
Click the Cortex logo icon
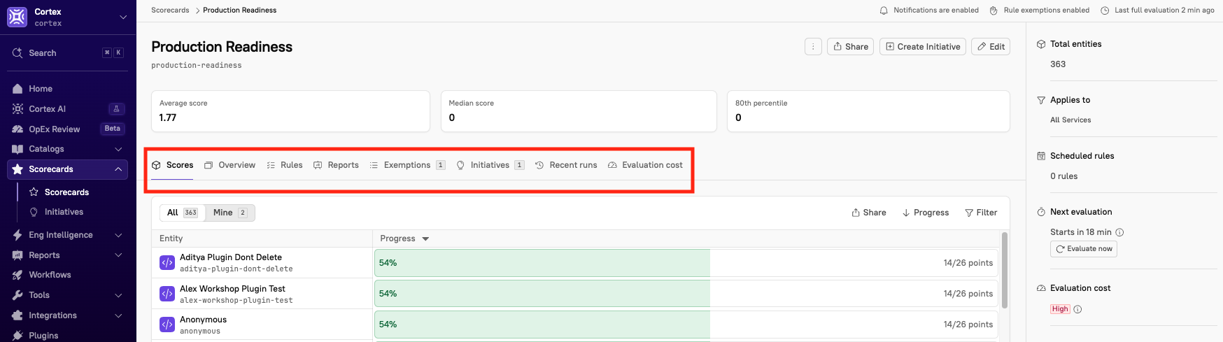click(x=17, y=17)
